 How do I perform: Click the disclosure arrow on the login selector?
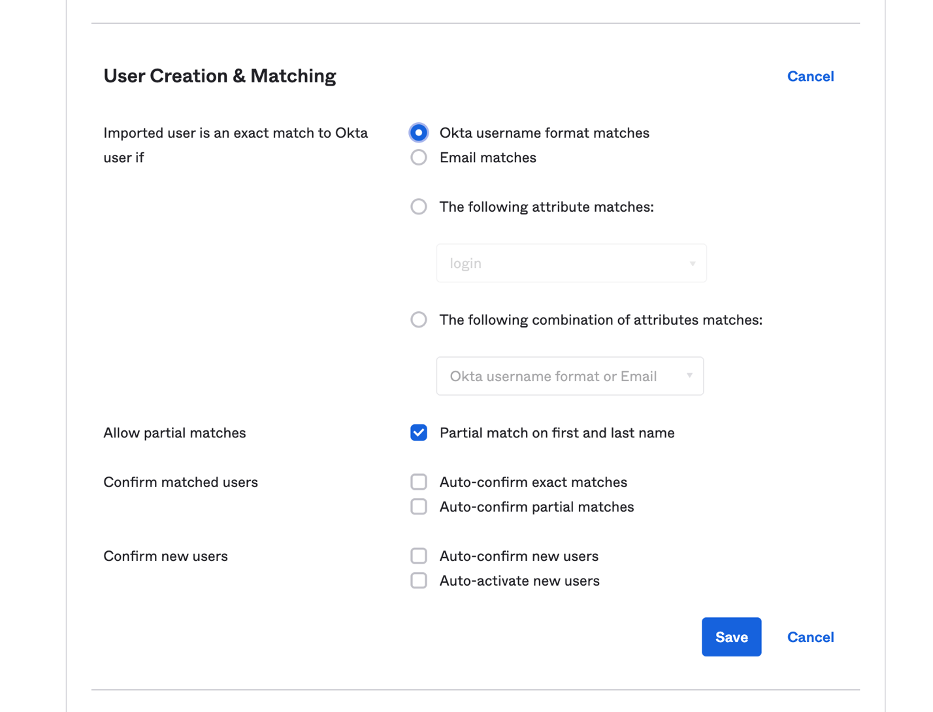click(692, 263)
